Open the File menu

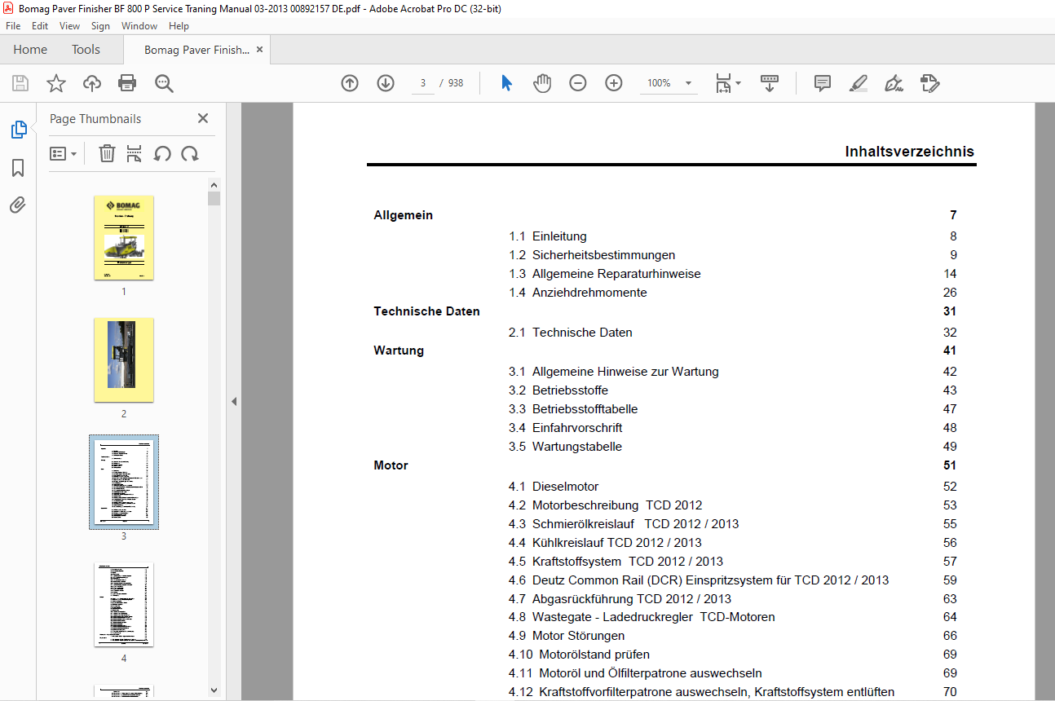[x=13, y=26]
